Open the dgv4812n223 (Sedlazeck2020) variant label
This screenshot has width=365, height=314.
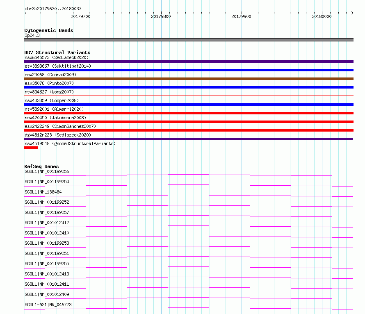58,135
